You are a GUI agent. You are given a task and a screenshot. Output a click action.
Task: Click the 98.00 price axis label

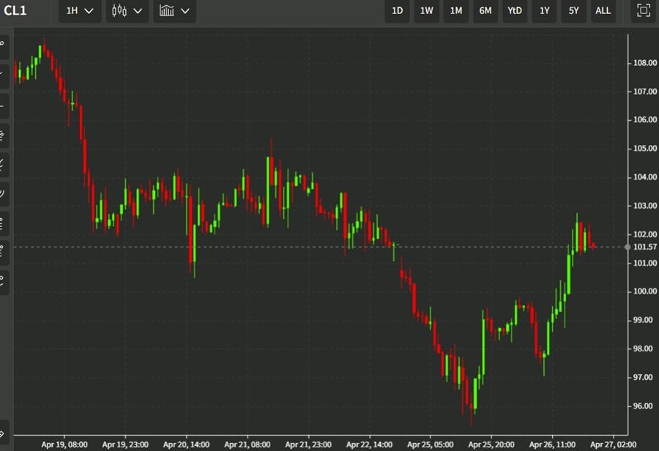(x=643, y=348)
